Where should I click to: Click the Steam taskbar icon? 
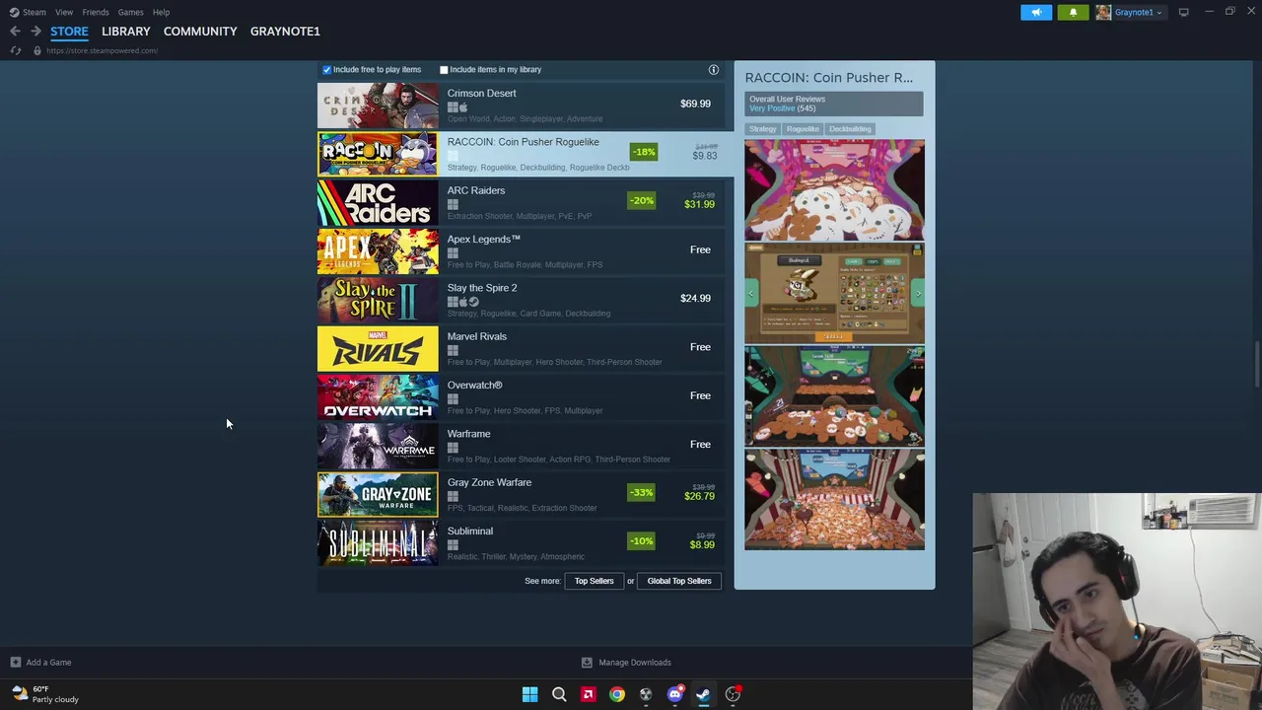click(703, 694)
